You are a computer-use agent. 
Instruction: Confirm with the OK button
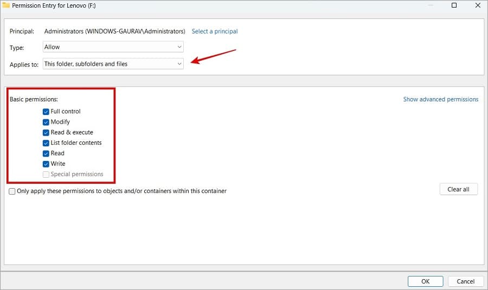(x=425, y=281)
